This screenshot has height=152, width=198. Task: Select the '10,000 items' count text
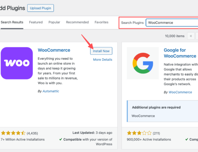point(175,36)
